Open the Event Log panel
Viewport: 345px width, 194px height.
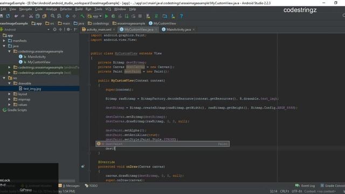point(305,186)
